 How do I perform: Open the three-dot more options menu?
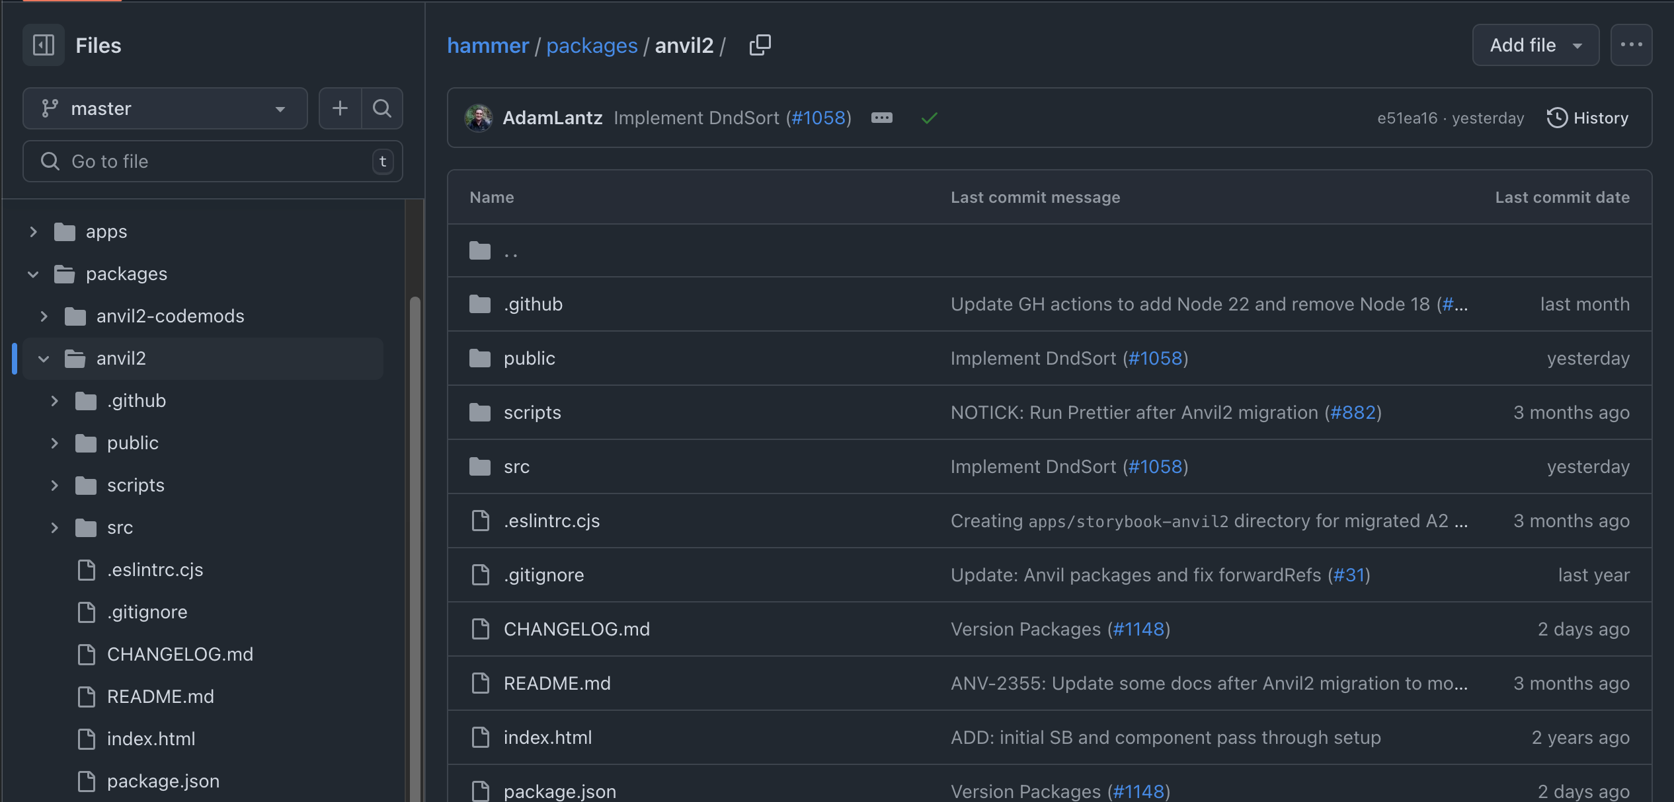click(1631, 45)
